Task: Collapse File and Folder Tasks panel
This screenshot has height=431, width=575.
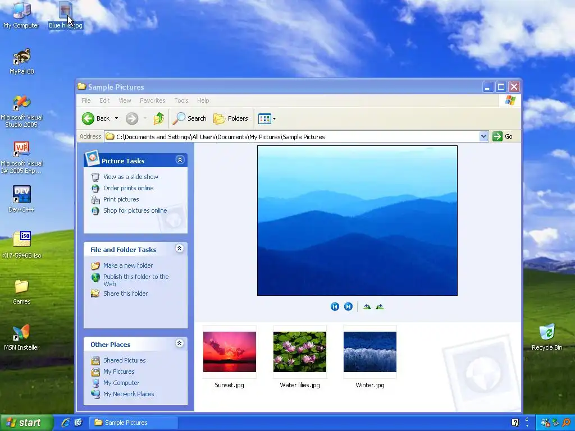Action: (179, 249)
